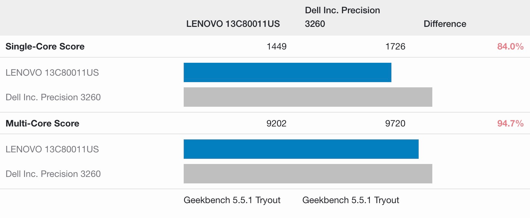Image resolution: width=530 pixels, height=218 pixels.
Task: Click the LENOVO 13C80011US column header
Action: (233, 24)
